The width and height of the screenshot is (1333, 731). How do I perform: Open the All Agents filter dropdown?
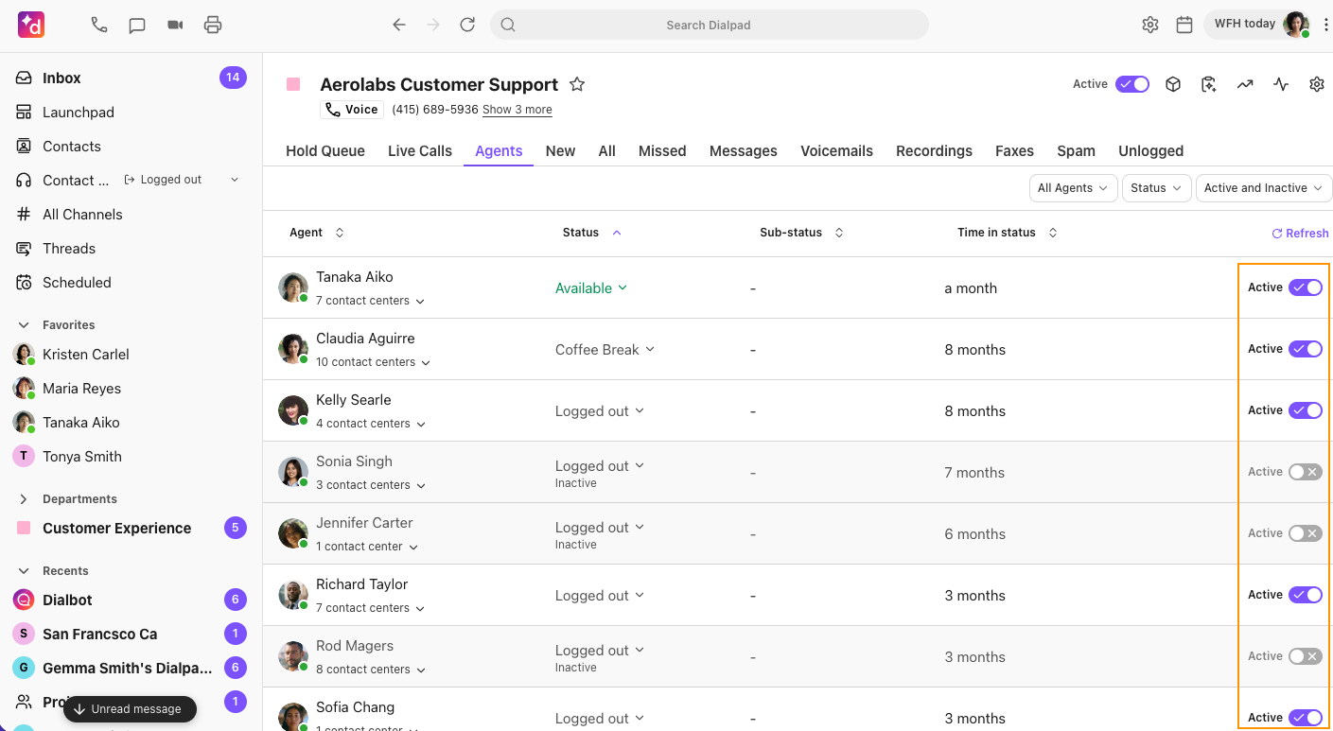point(1073,188)
